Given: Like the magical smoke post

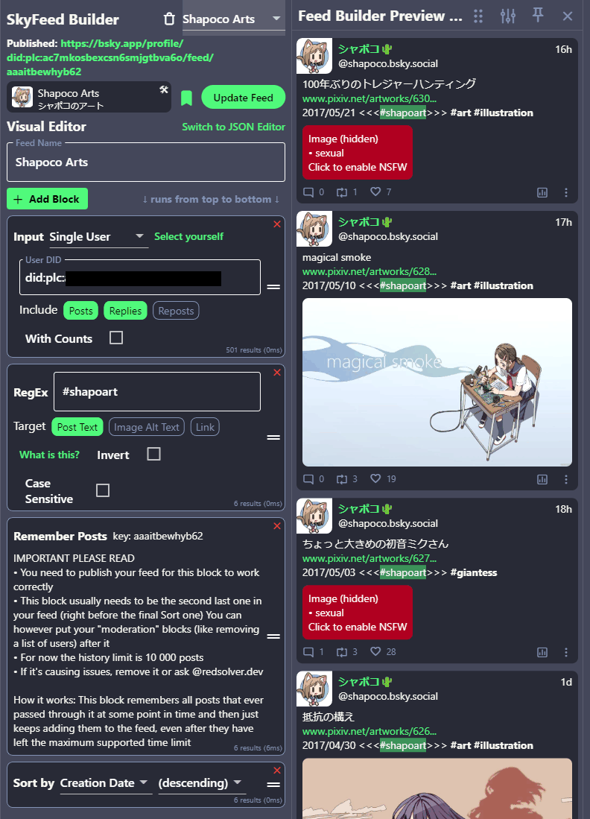Looking at the screenshot, I should tap(375, 478).
